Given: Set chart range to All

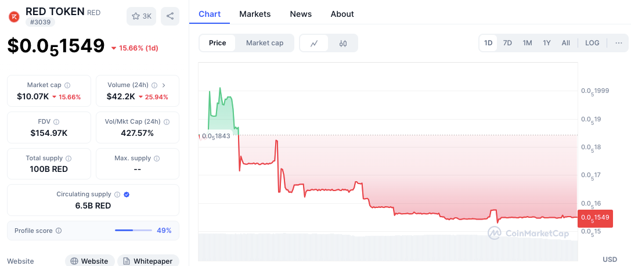Looking at the screenshot, I should click(566, 43).
